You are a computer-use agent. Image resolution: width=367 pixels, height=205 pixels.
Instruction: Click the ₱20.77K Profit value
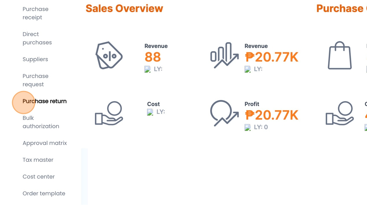tap(272, 115)
